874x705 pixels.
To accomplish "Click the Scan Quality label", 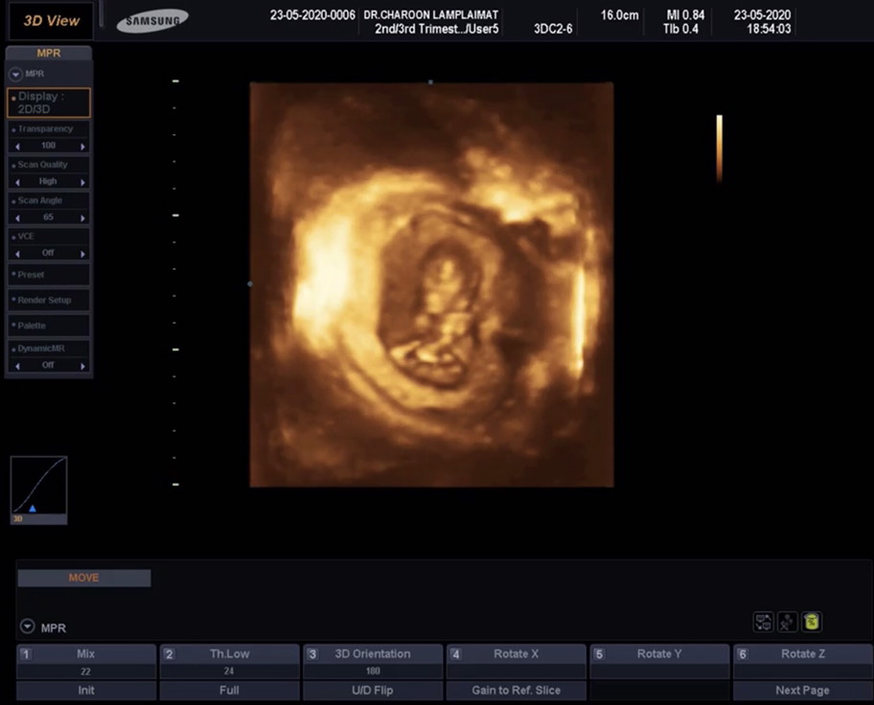I will [x=42, y=165].
